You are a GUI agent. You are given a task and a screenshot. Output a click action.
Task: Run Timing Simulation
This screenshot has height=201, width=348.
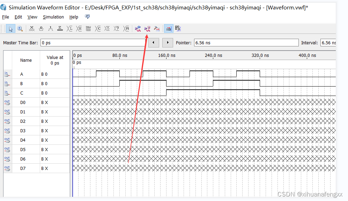coord(147,29)
